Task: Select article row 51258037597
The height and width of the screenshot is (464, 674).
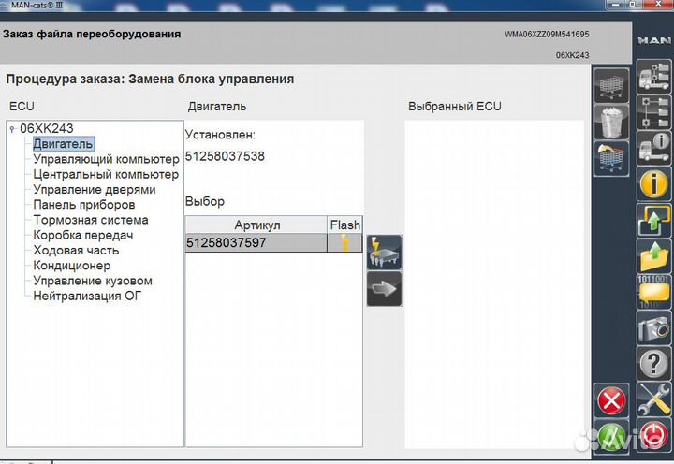Action: [x=256, y=243]
